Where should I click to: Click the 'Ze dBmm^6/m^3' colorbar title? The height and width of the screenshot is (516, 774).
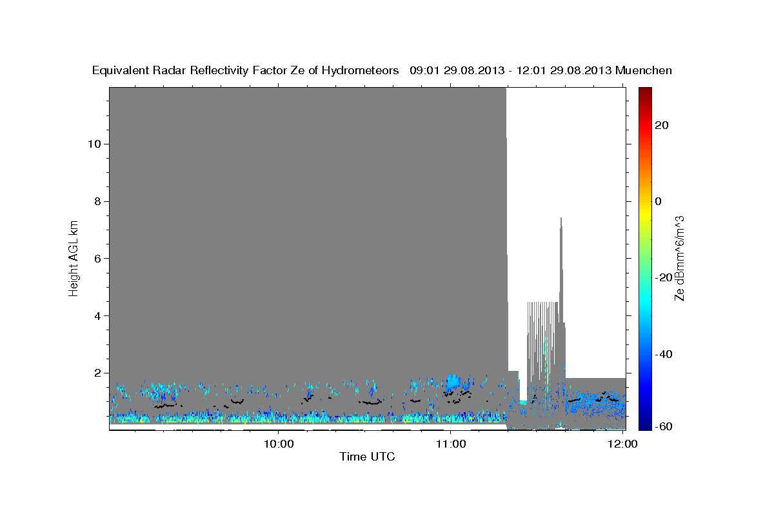pyautogui.click(x=679, y=258)
